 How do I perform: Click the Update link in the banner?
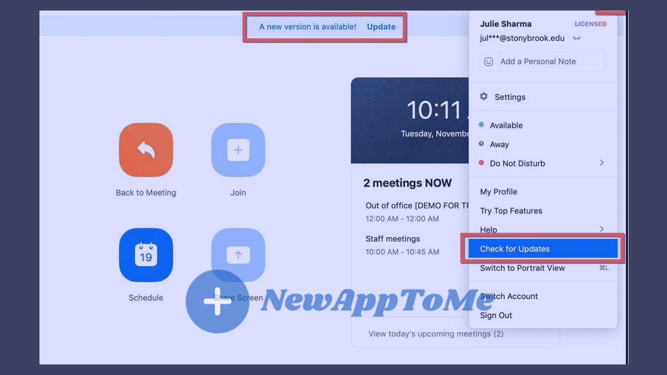[x=381, y=26]
